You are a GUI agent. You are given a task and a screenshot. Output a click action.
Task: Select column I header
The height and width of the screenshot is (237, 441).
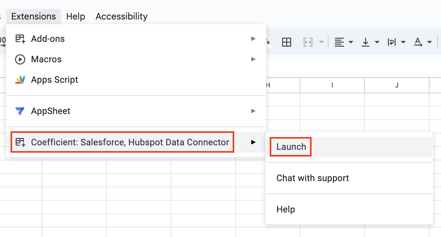pos(332,85)
